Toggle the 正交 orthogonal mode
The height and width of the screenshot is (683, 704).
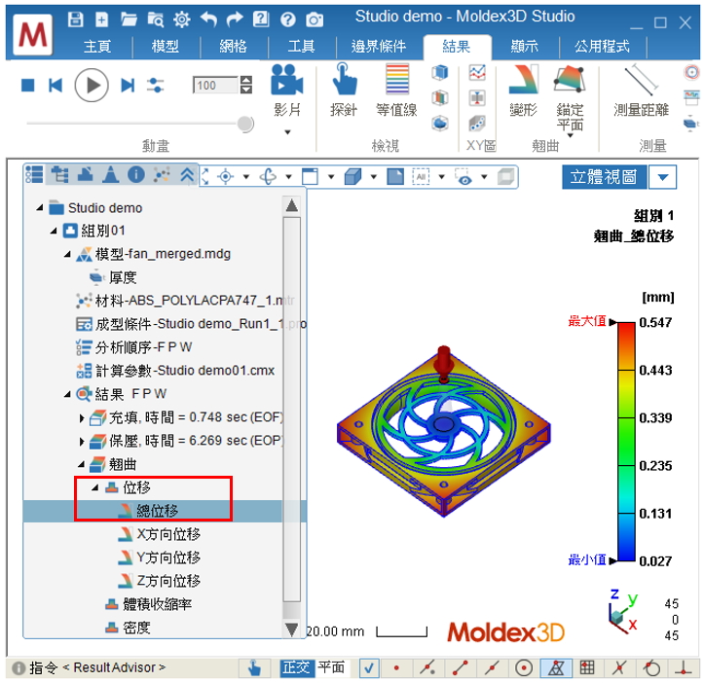pos(296,667)
